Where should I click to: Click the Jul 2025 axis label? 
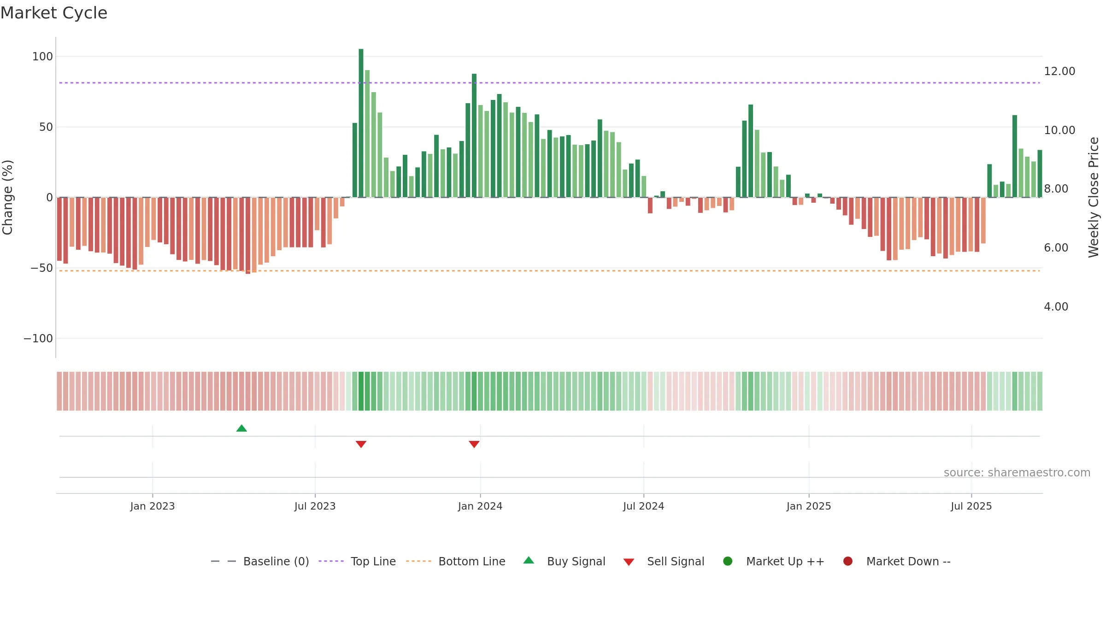(971, 506)
